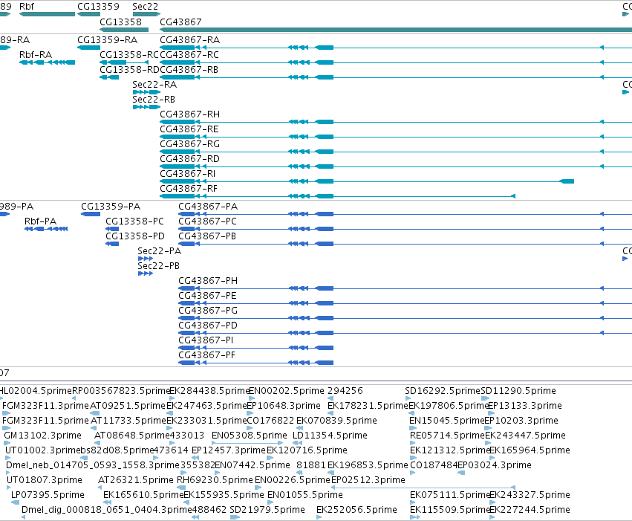Click EST label EP12457.3prime

(x=229, y=450)
